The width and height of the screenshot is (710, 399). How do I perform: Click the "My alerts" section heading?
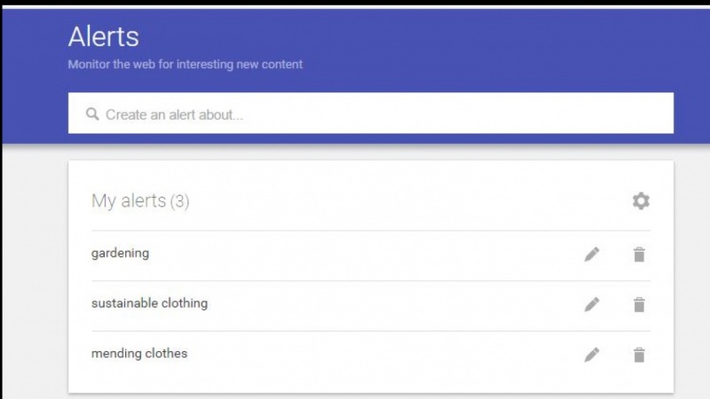click(129, 200)
